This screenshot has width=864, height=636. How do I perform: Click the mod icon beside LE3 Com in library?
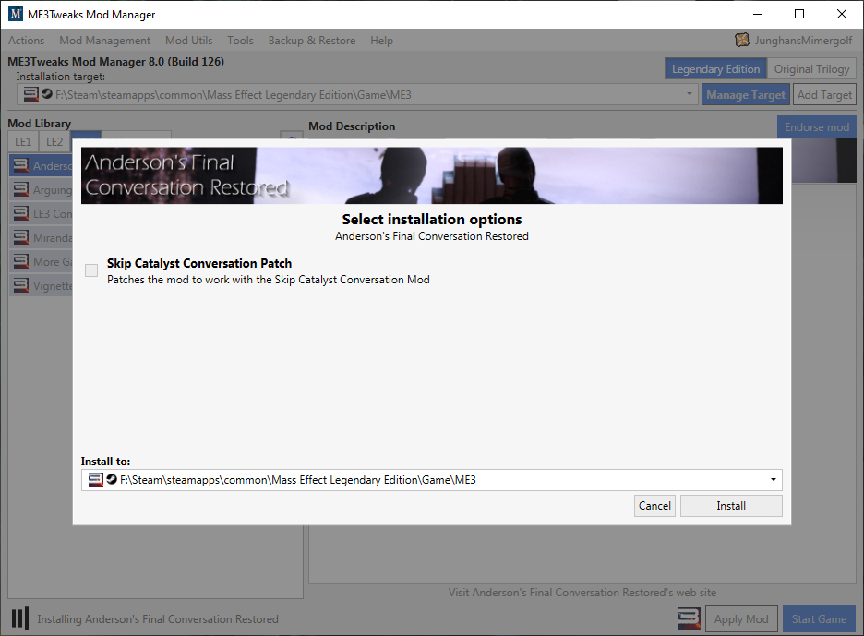click(21, 213)
